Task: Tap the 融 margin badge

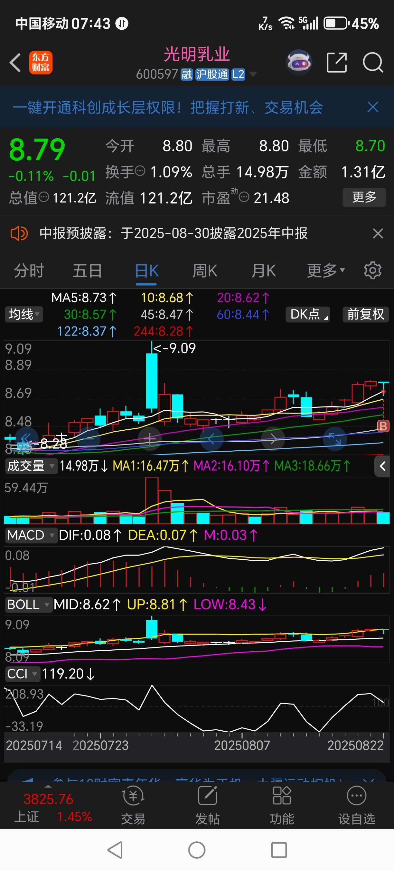Action: tap(187, 74)
